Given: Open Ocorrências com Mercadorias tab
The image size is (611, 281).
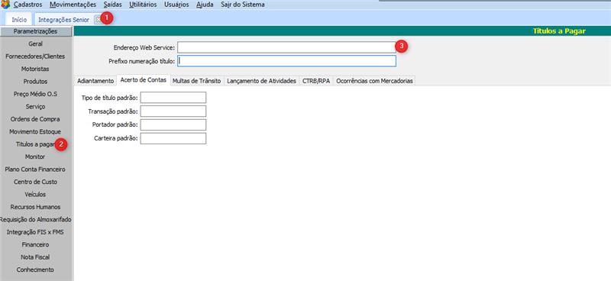Looking at the screenshot, I should pyautogui.click(x=374, y=81).
